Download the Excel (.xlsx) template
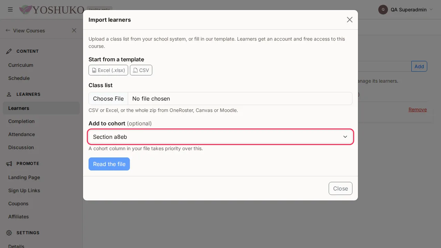 108,70
